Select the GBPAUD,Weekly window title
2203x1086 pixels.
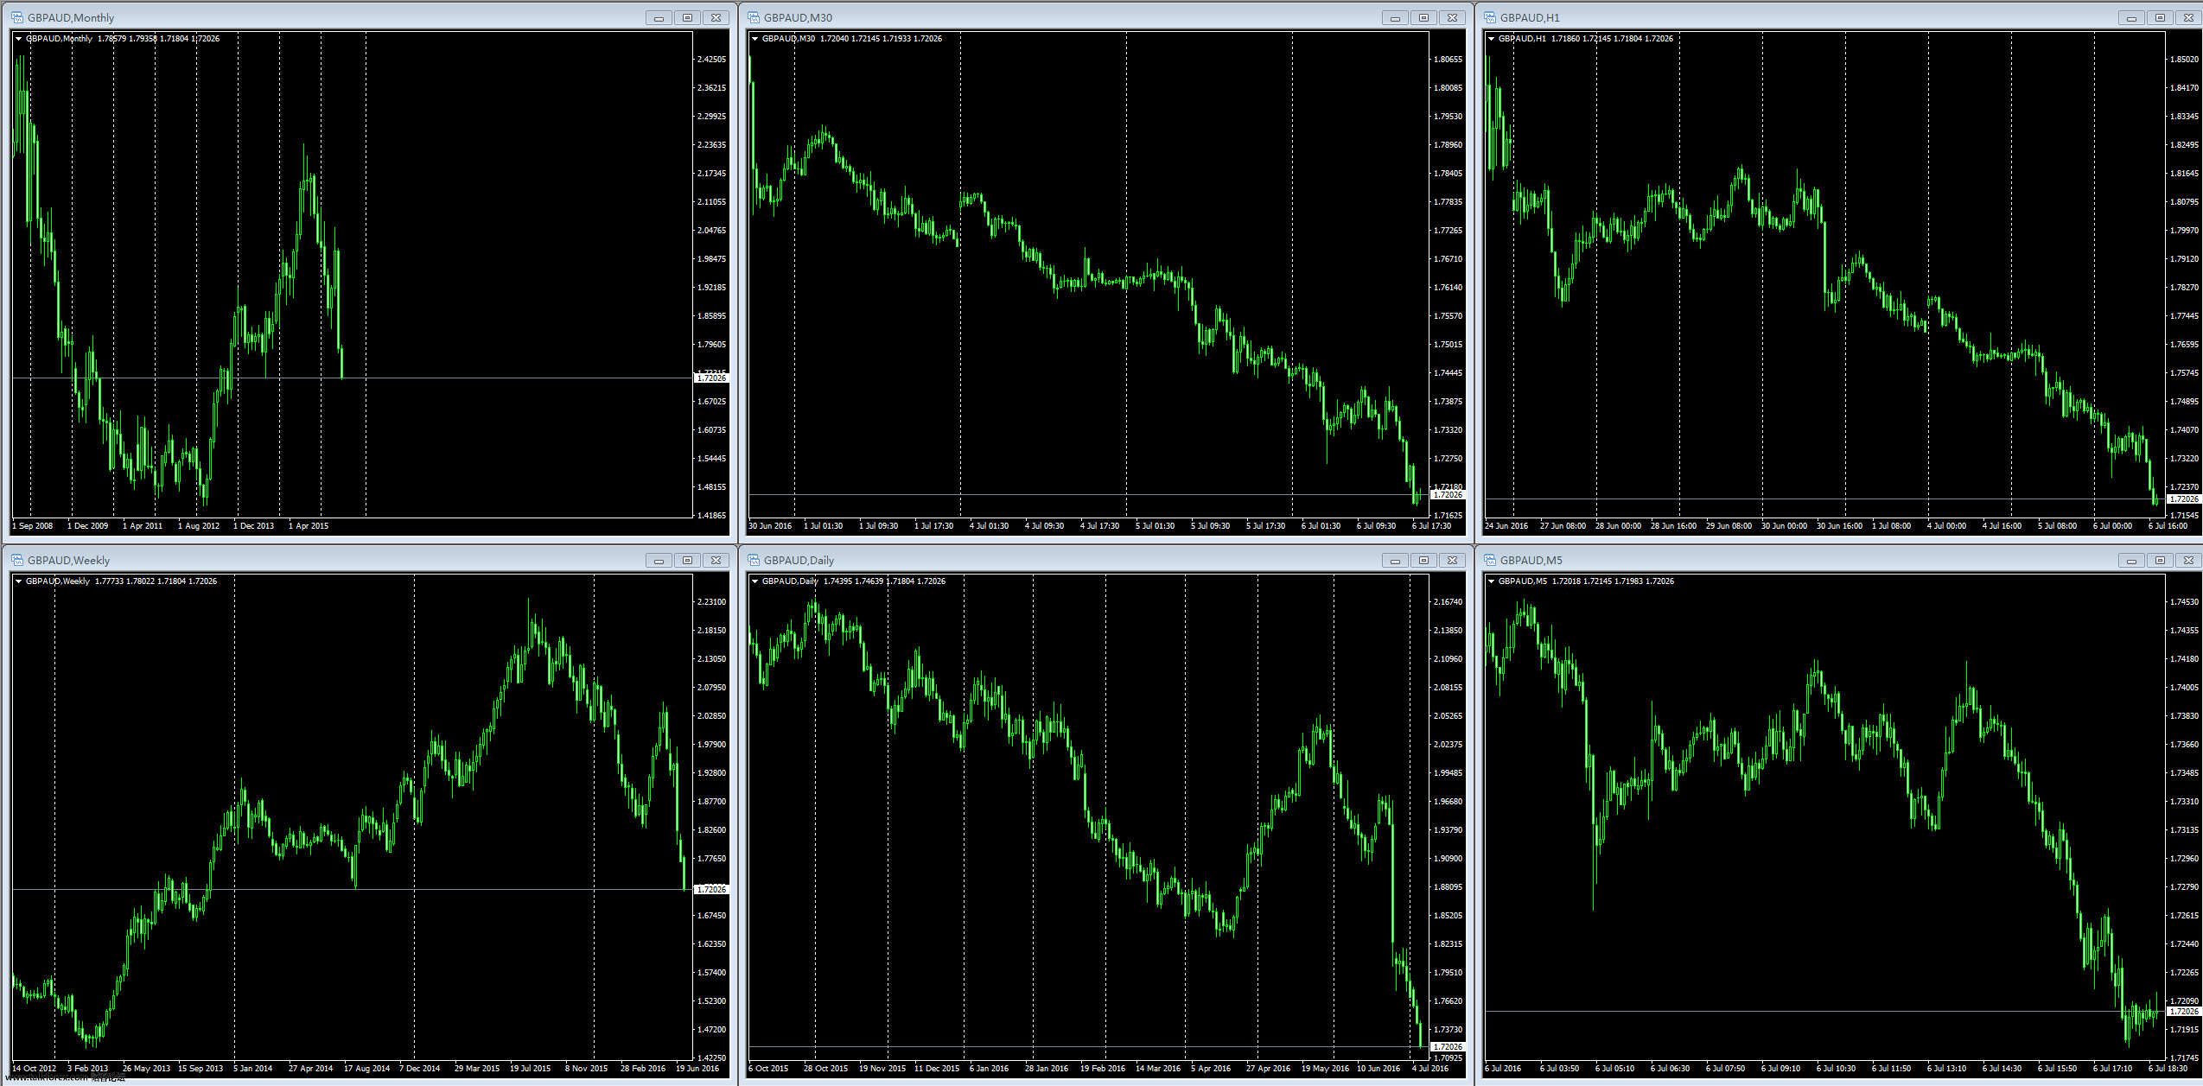pos(68,560)
